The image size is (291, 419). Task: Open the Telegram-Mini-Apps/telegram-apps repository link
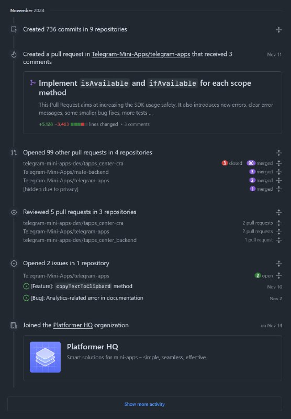tap(141, 54)
